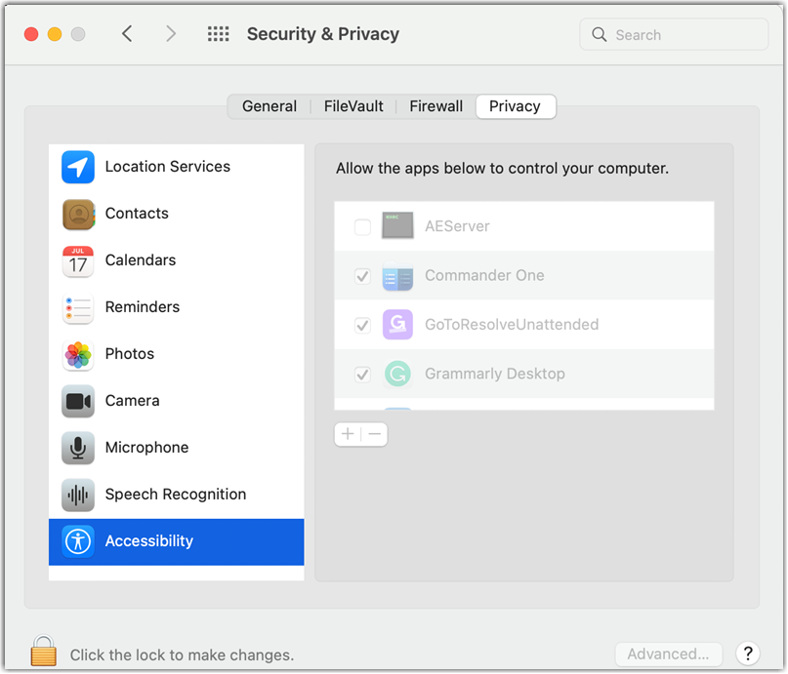Screen dimensions: 788x674
Task: Click the padlock to make changes
Action: (43, 652)
